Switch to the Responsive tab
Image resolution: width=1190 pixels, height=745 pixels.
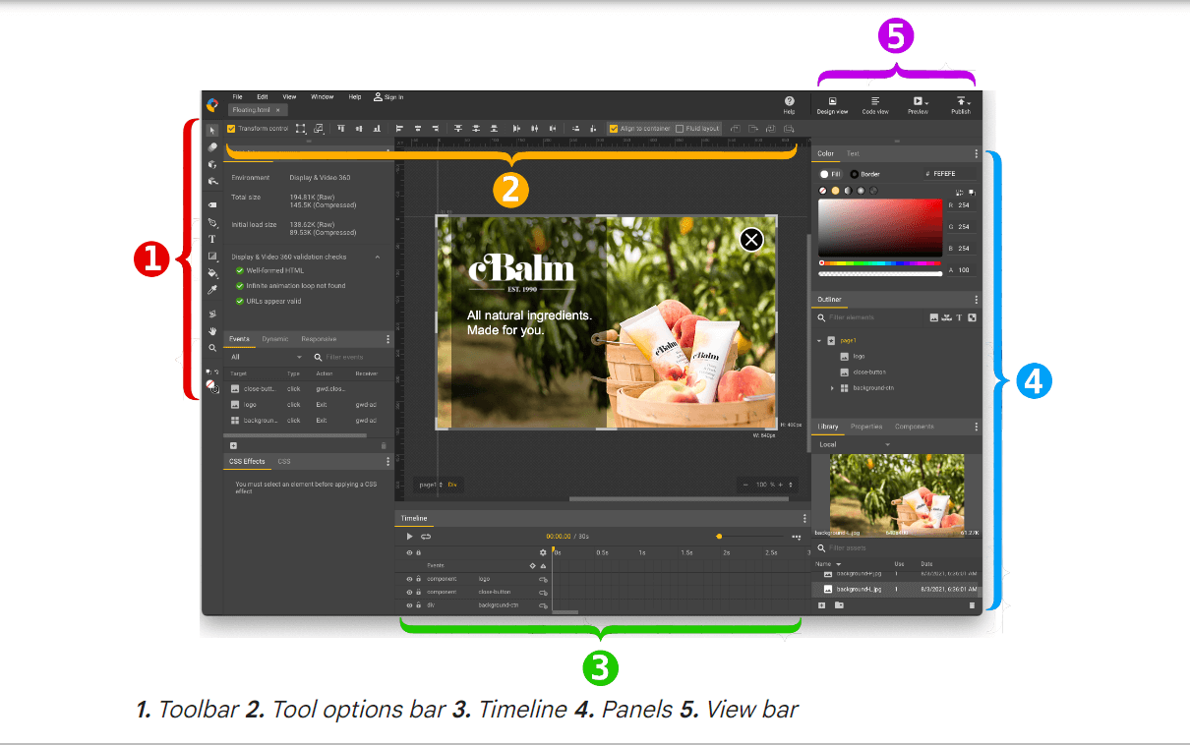click(319, 338)
